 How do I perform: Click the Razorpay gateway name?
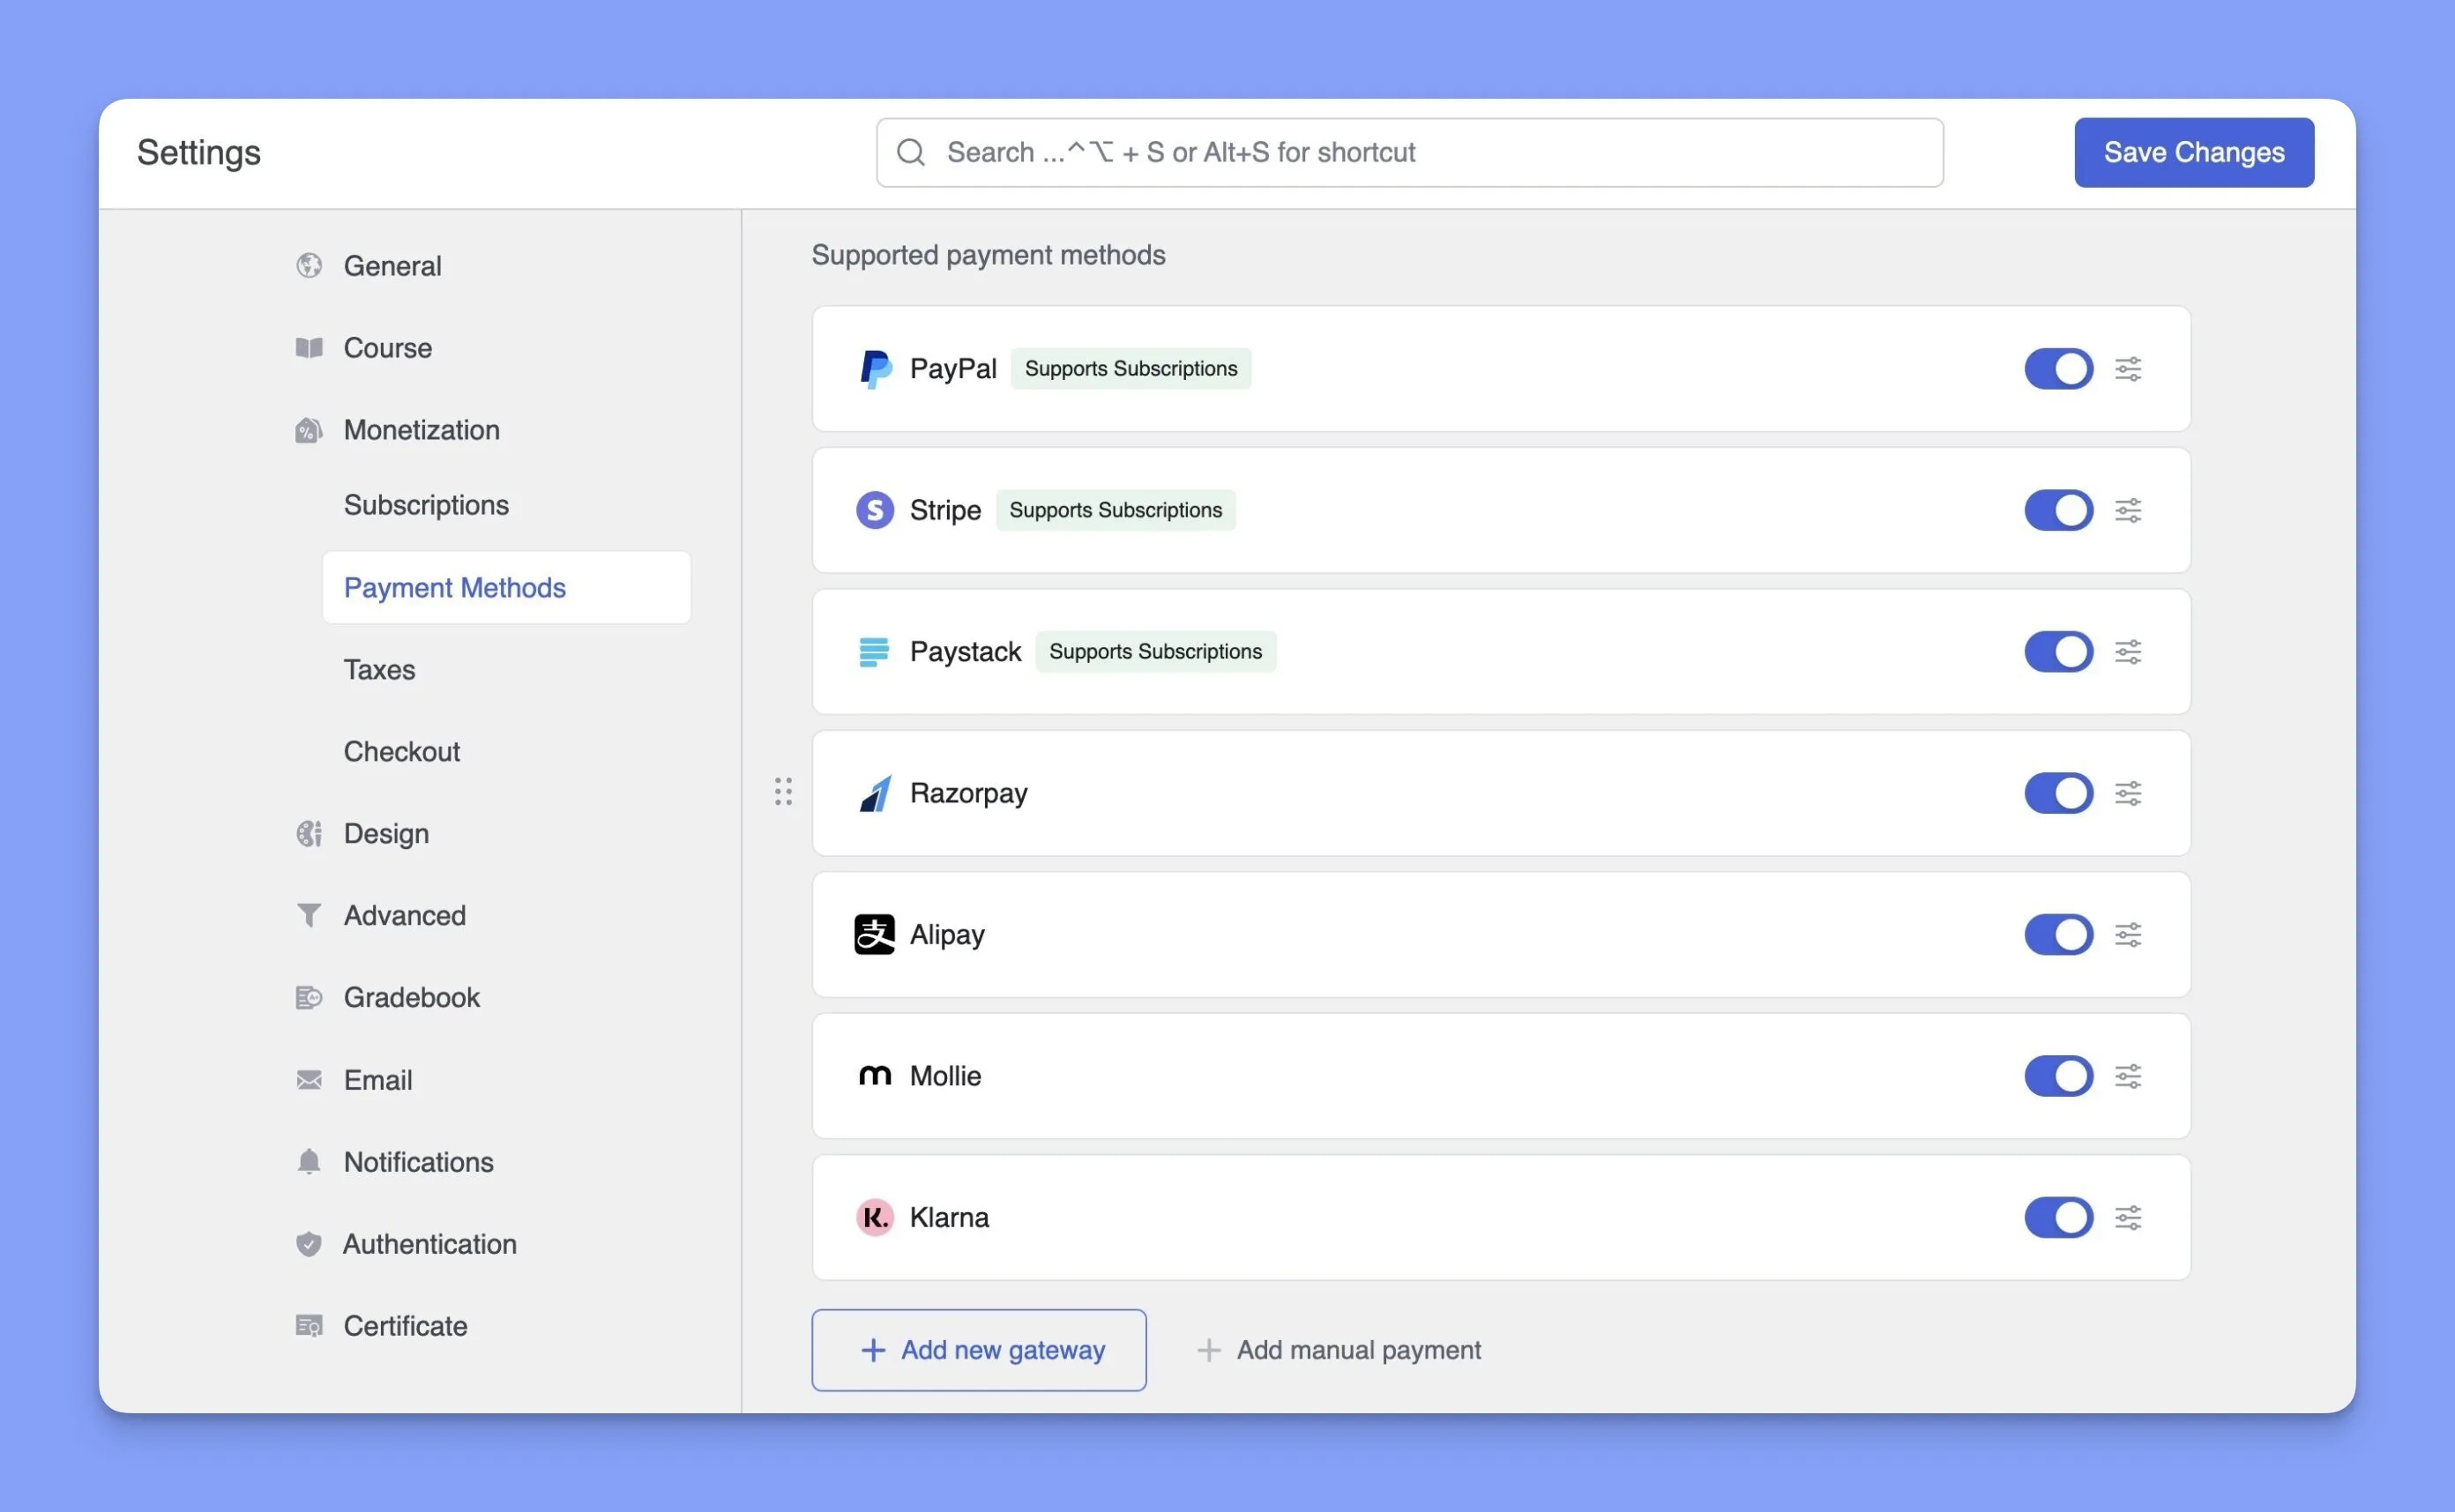[969, 794]
